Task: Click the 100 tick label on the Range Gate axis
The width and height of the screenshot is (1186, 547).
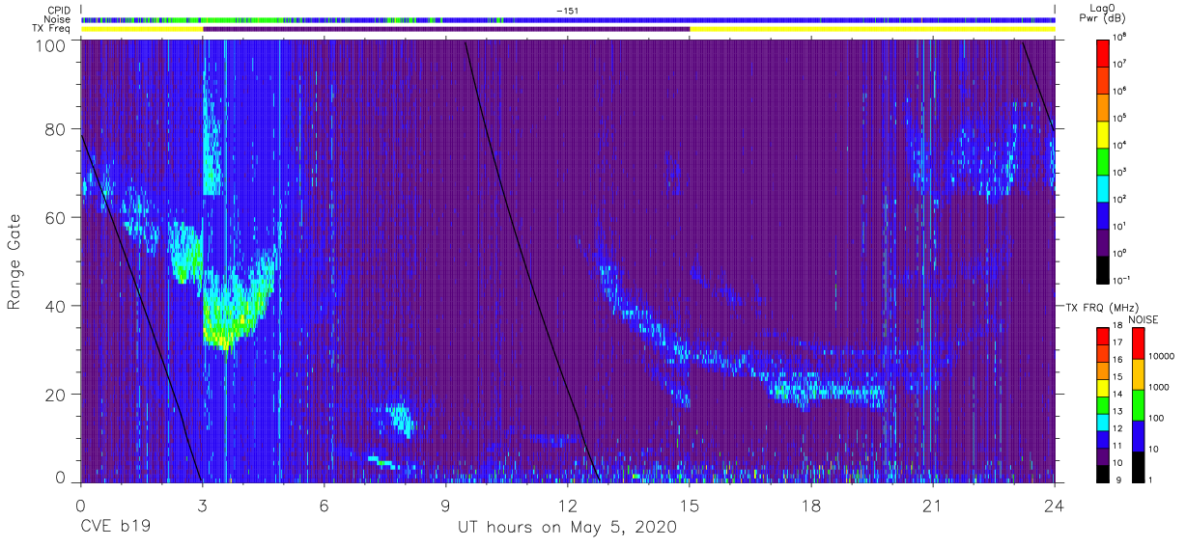Action: 51,46
